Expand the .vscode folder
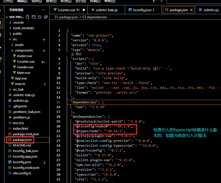The image size is (221, 183). click(10, 23)
